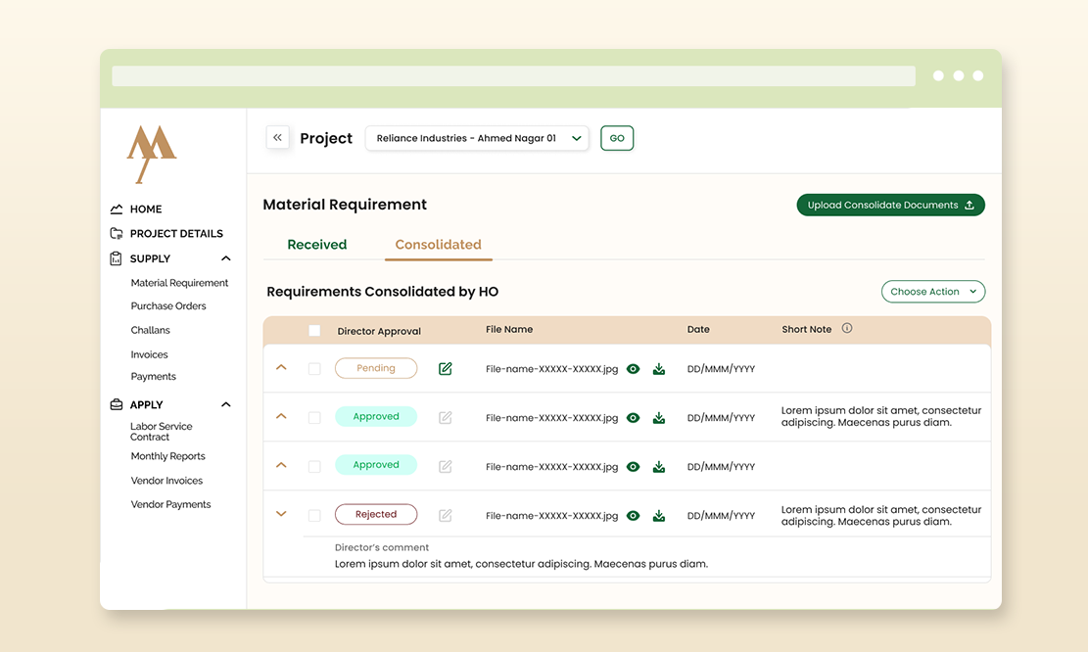Screen dimensions: 1088x652
Task: Click the edit icon in the Pending row
Action: pos(446,369)
